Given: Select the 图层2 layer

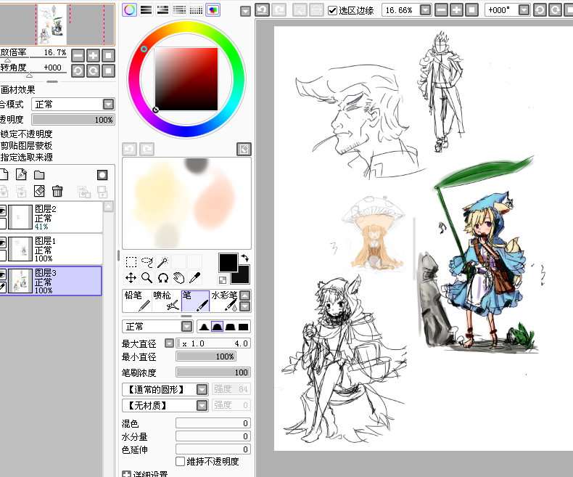Looking at the screenshot, I should coord(51,217).
